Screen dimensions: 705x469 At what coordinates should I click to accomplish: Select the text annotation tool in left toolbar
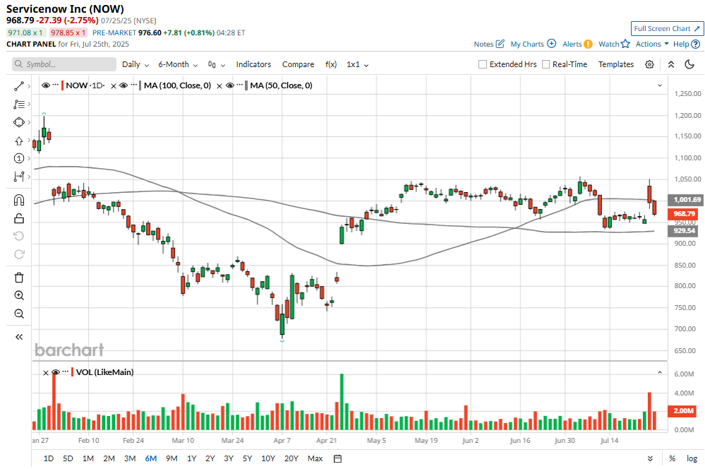pyautogui.click(x=19, y=105)
